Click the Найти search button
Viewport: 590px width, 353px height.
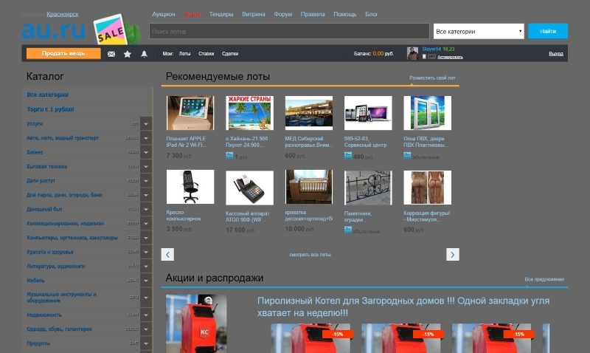(548, 31)
